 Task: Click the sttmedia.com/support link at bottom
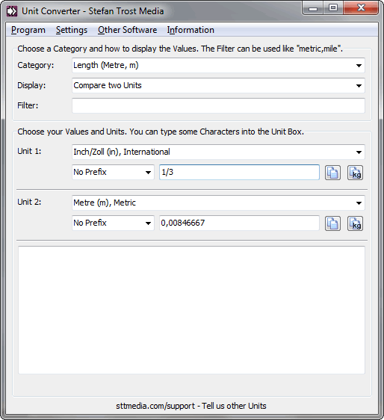[191, 406]
